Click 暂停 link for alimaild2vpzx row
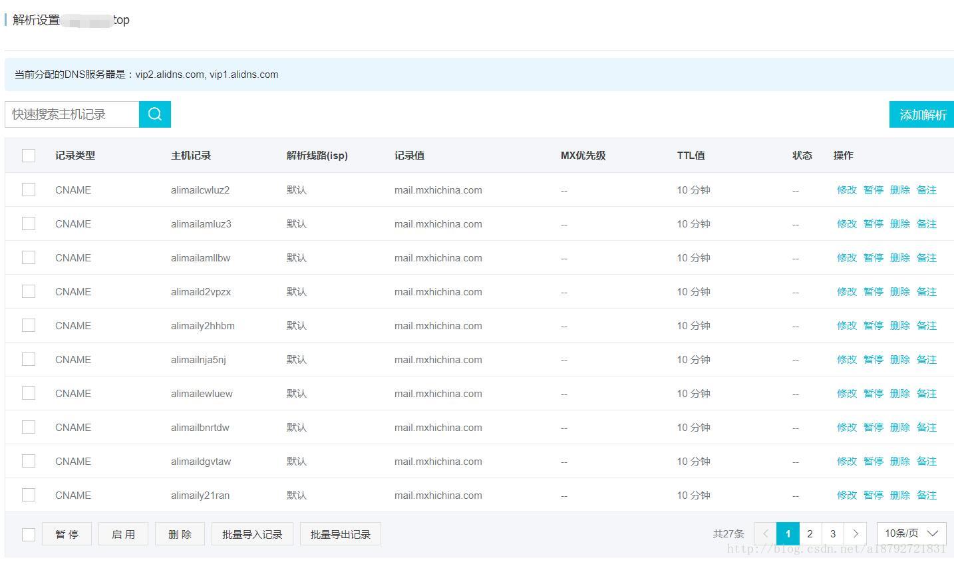This screenshot has height=562, width=954. (x=873, y=292)
